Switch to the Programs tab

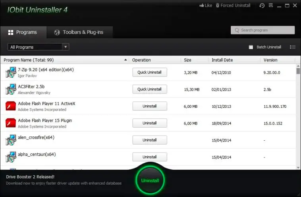click(23, 32)
